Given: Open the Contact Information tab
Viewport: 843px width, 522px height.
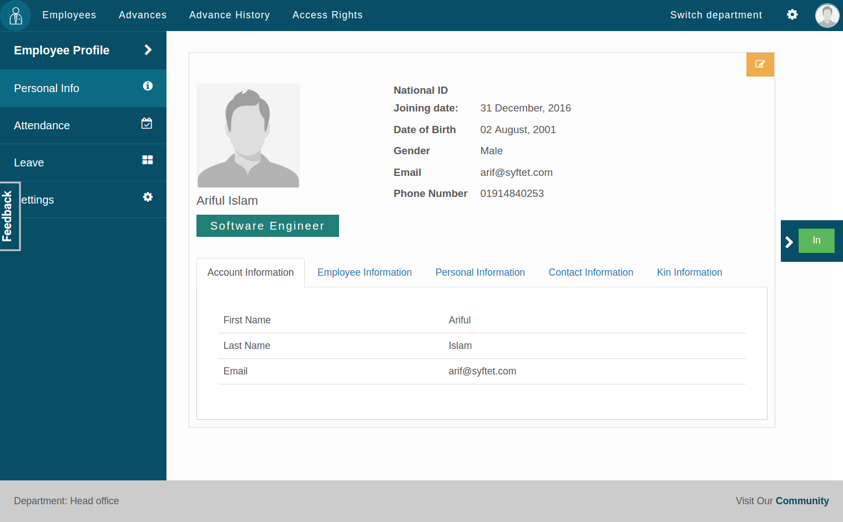Looking at the screenshot, I should coord(590,272).
